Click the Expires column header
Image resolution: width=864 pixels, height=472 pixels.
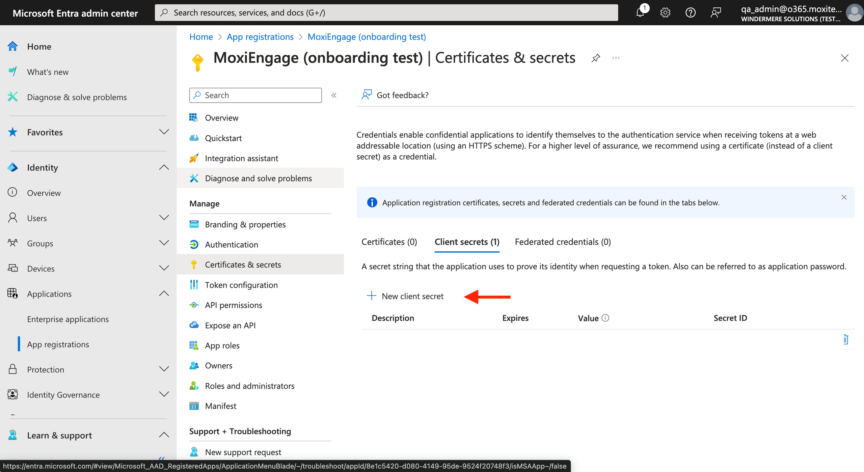(515, 318)
